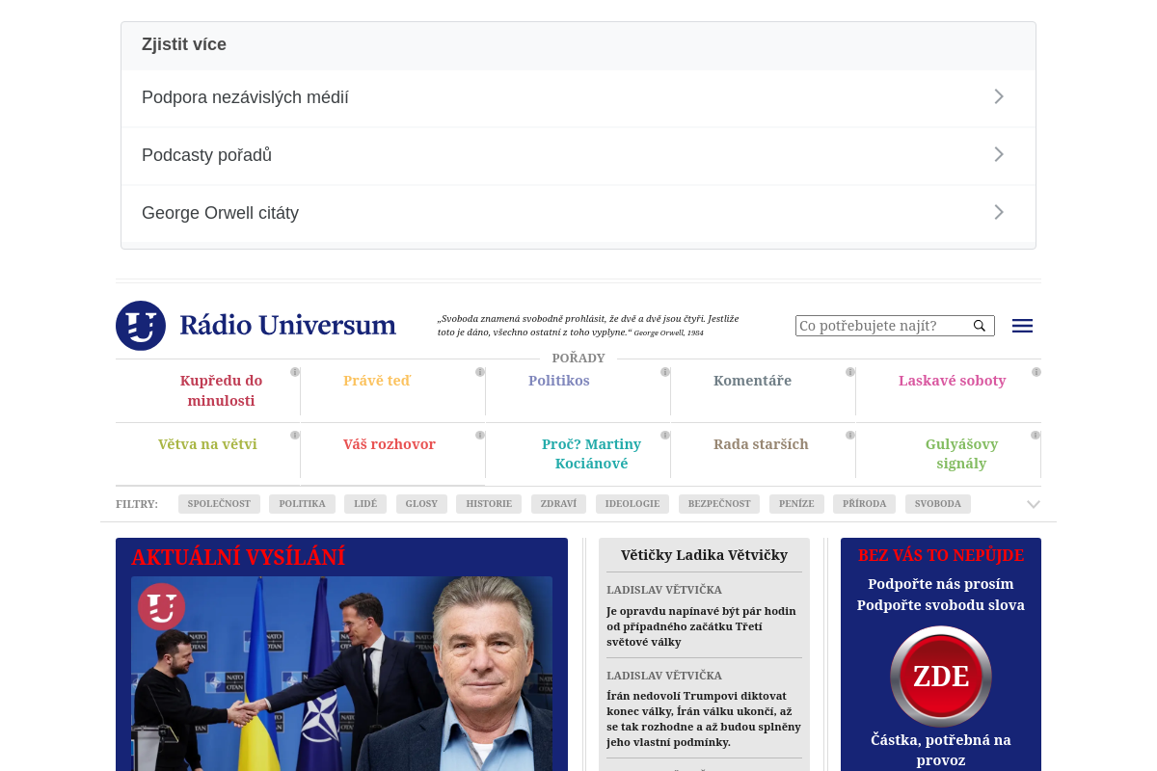Click the info icon beside Komentáře

pyautogui.click(x=849, y=371)
